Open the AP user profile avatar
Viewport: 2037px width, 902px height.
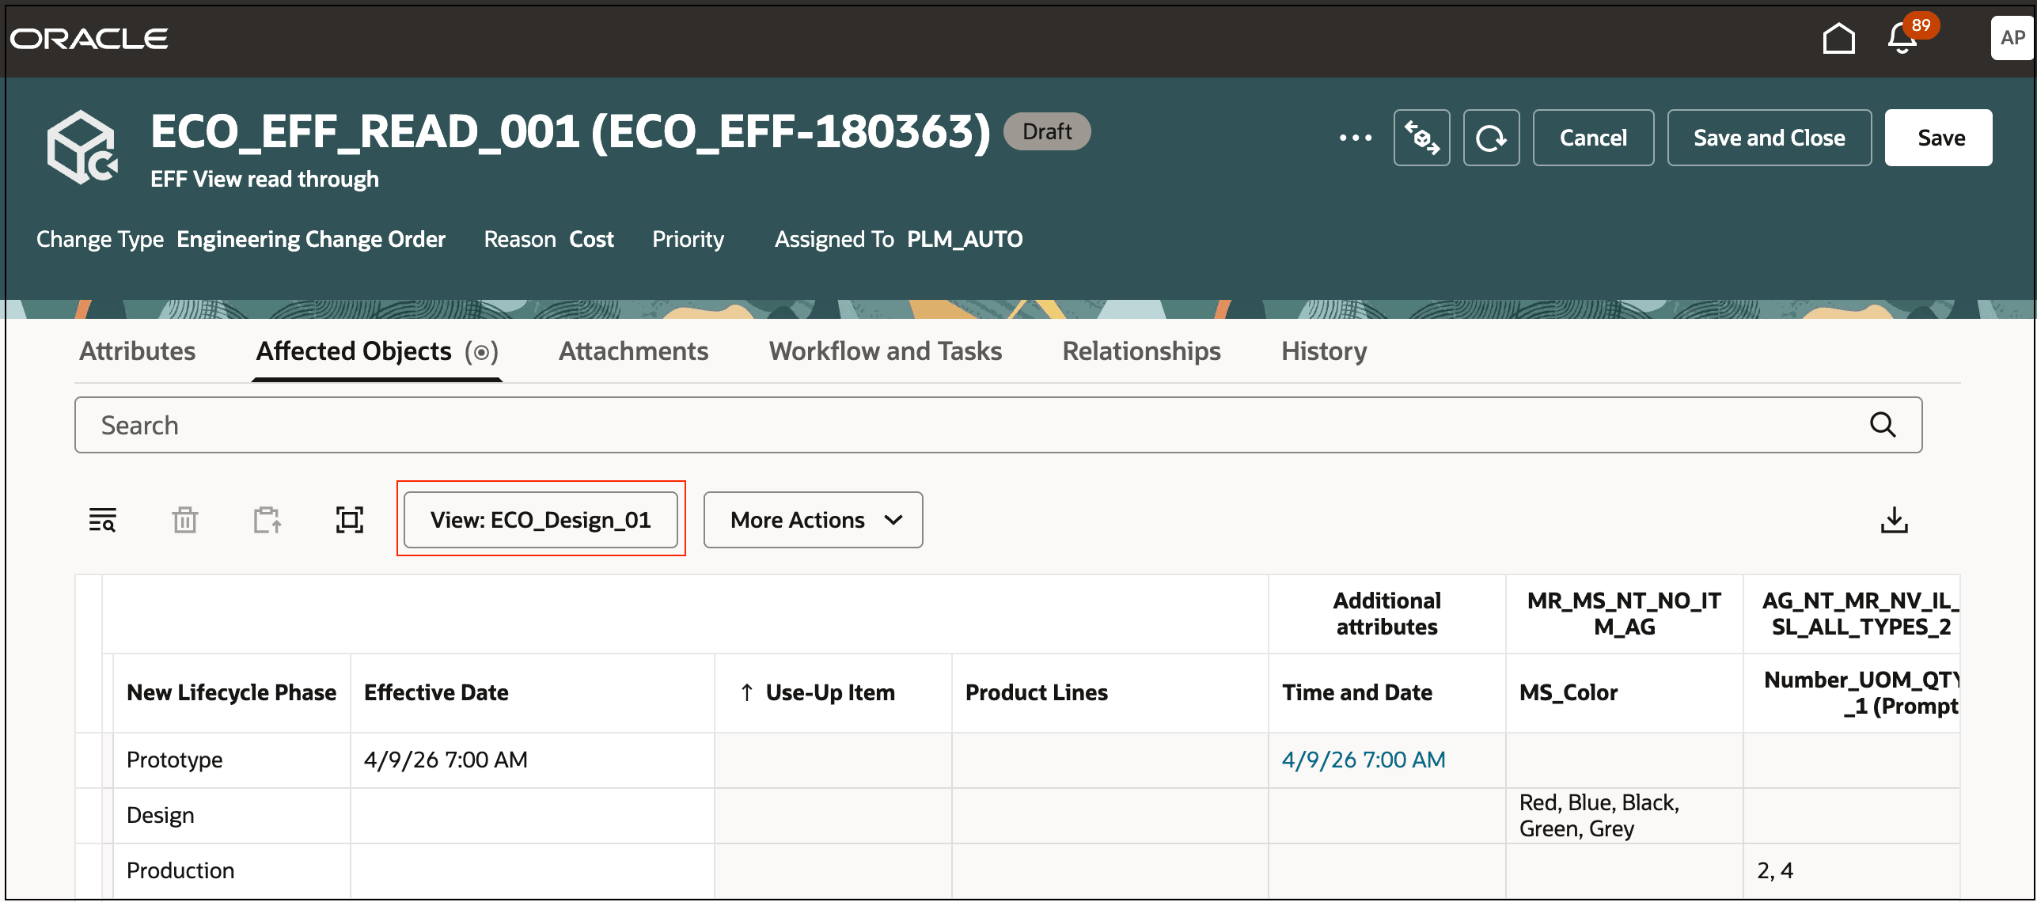(2012, 38)
